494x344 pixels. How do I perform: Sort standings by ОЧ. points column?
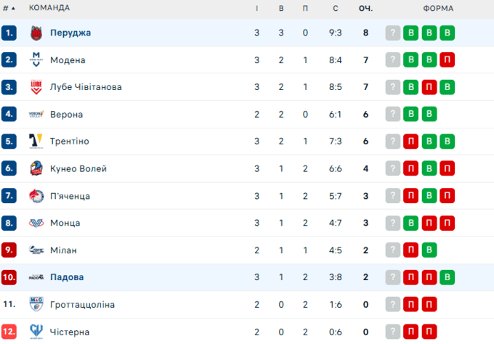pyautogui.click(x=365, y=8)
